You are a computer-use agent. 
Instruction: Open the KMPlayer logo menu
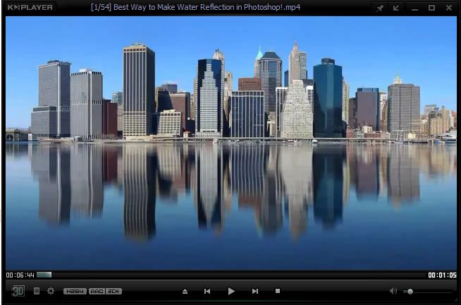click(x=30, y=7)
